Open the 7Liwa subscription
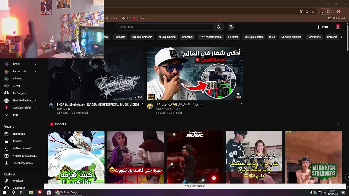The width and height of the screenshot is (349, 196). coord(21,86)
